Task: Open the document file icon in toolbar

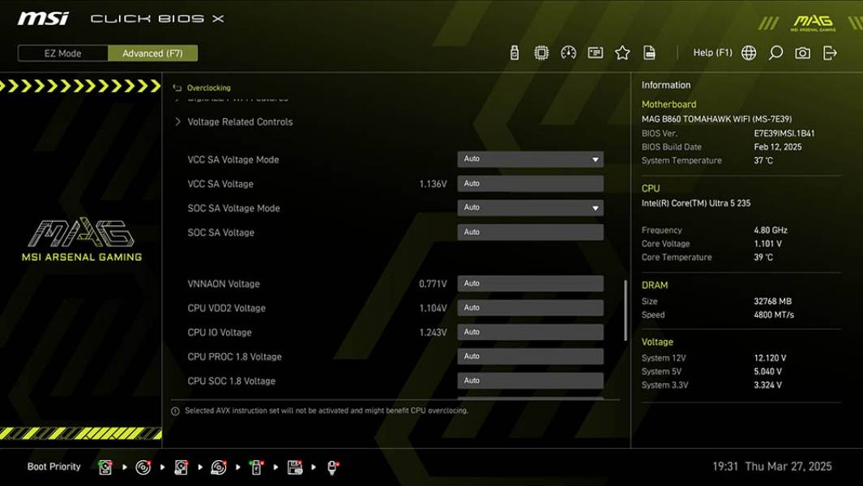Action: click(x=649, y=53)
